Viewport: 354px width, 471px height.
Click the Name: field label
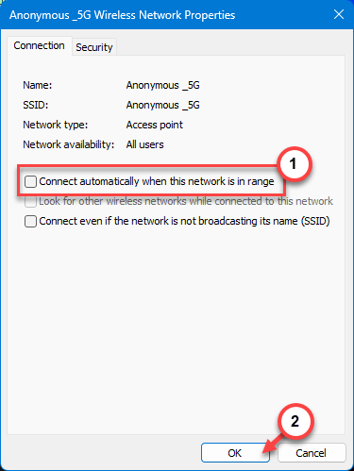(x=38, y=85)
